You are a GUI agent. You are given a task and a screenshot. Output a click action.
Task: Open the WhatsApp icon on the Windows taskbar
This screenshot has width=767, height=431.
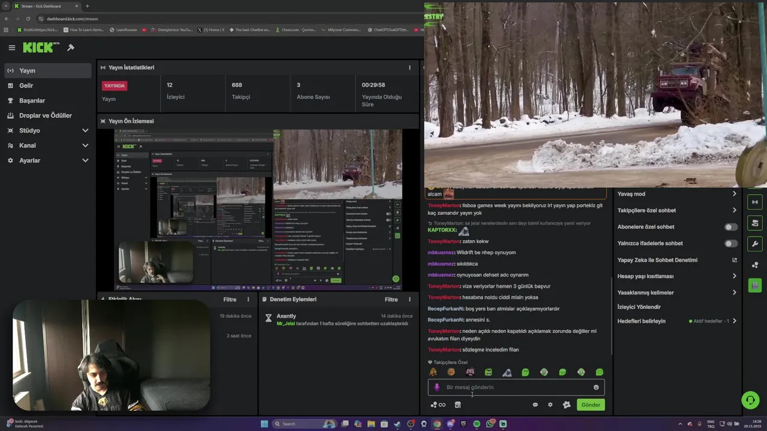pyautogui.click(x=490, y=424)
